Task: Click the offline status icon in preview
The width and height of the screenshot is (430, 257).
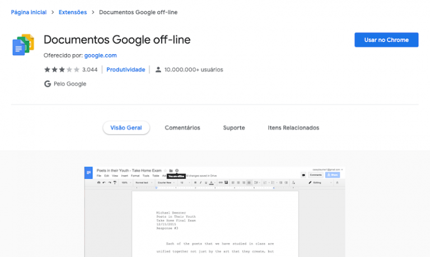Action: pos(177,170)
